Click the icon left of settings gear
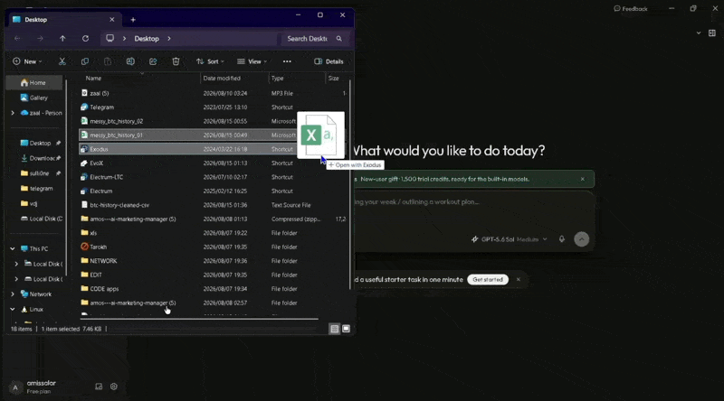The image size is (724, 401). [99, 387]
